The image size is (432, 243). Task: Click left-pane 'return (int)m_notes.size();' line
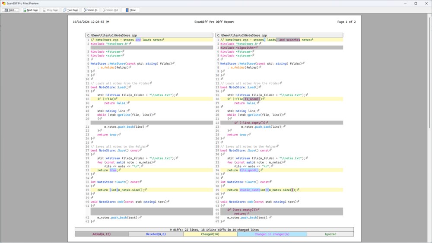point(152,190)
